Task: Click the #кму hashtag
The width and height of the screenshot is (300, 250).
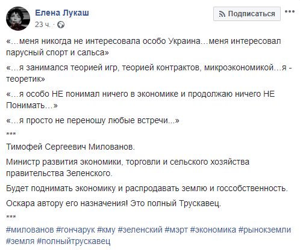Action: point(106,230)
